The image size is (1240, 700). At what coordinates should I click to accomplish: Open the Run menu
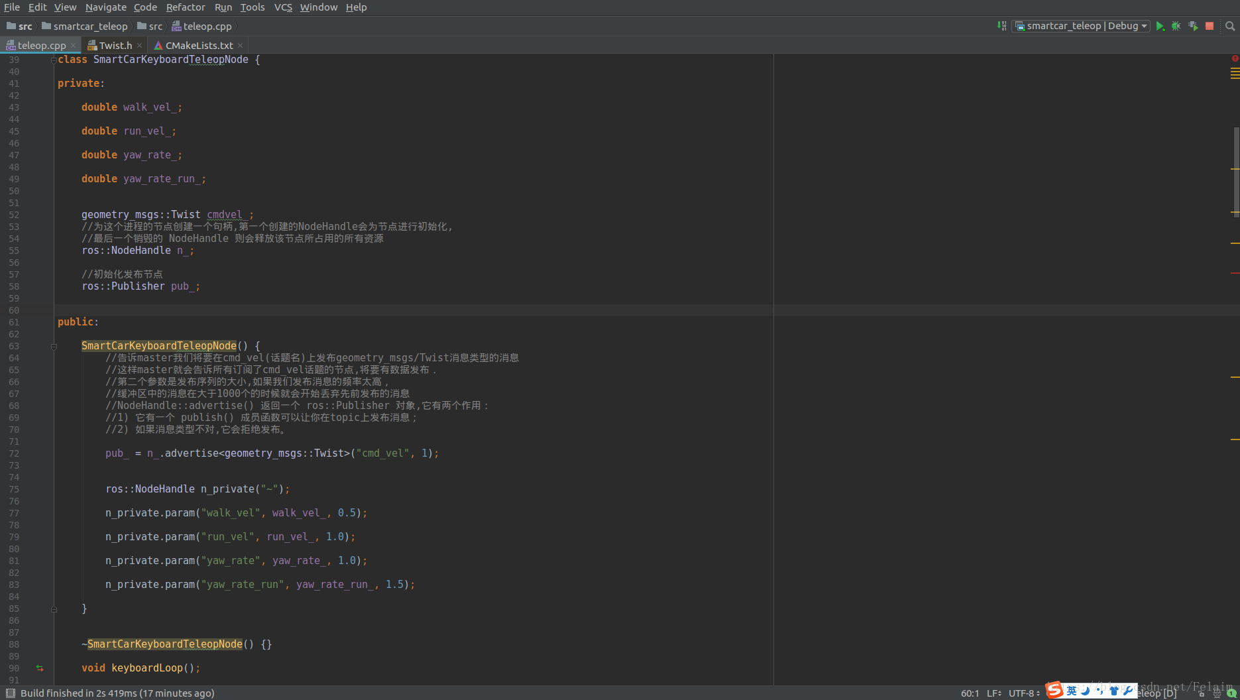223,7
